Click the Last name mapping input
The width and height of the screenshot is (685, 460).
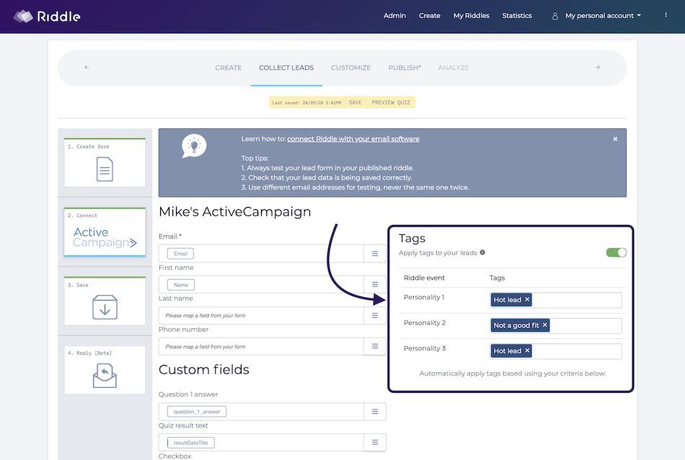261,315
